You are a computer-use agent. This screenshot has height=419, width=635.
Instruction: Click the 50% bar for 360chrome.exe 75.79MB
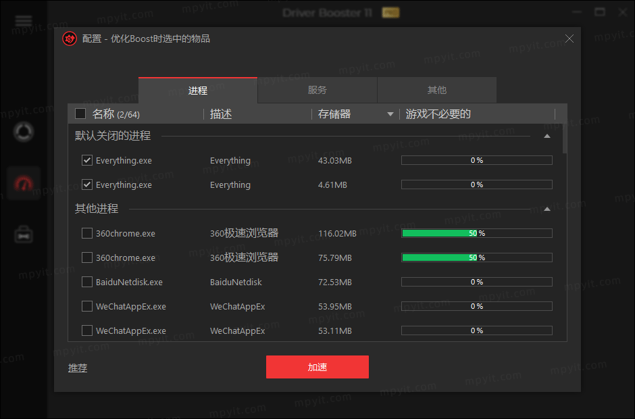477,257
